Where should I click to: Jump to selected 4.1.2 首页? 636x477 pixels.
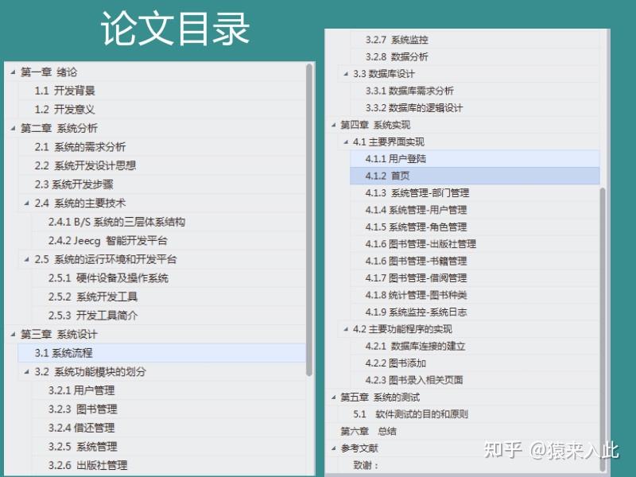pyautogui.click(x=475, y=176)
